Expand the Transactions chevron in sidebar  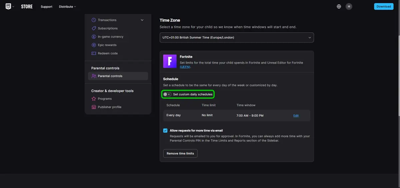pyautogui.click(x=142, y=20)
